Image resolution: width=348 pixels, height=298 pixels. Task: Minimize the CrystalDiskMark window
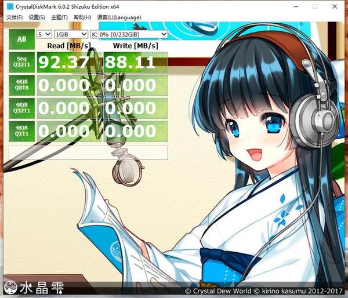coord(296,6)
